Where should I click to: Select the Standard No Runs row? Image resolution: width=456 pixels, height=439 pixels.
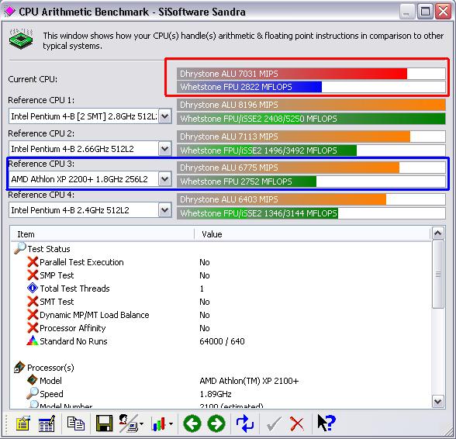pos(221,341)
